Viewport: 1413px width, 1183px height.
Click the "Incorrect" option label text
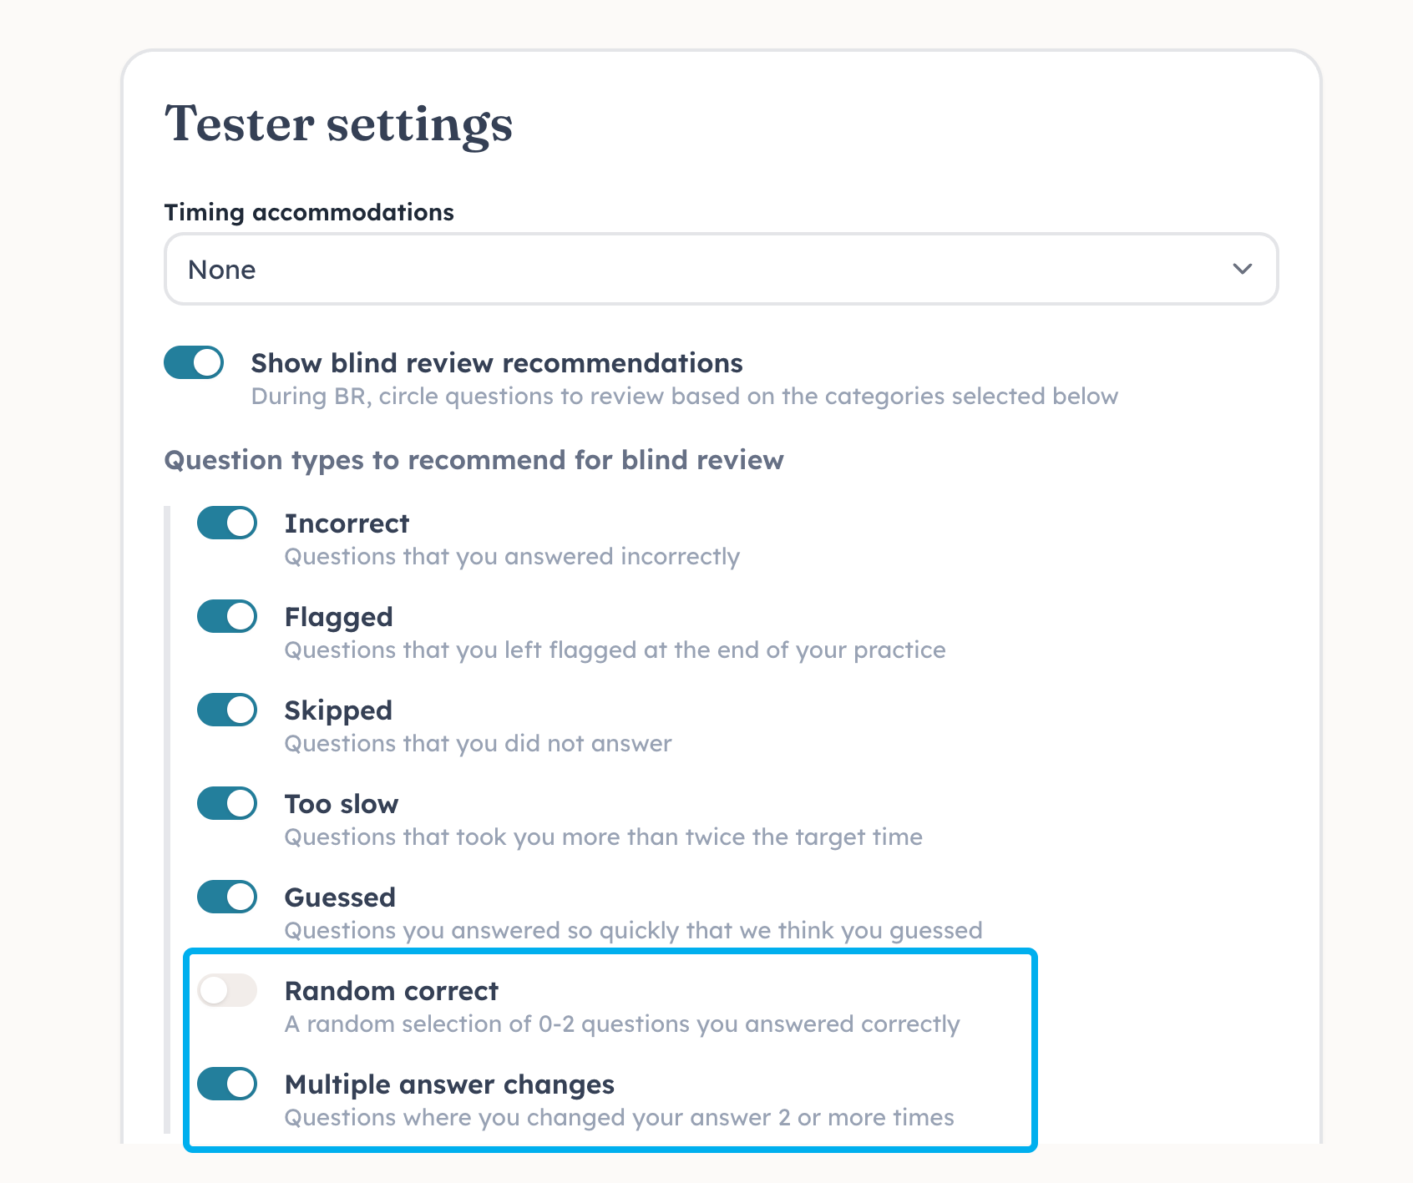pyautogui.click(x=347, y=523)
